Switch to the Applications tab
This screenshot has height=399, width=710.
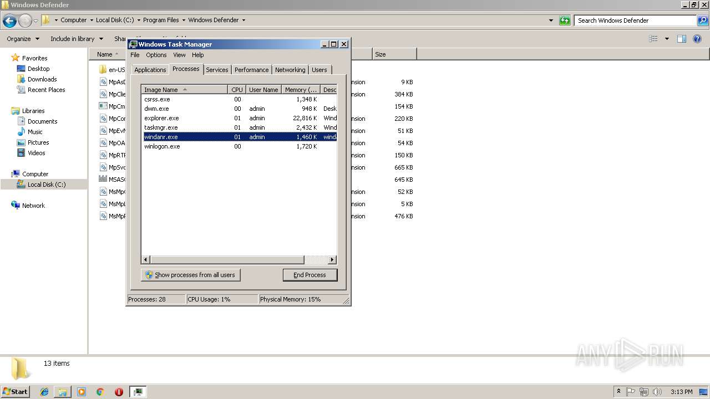point(150,70)
